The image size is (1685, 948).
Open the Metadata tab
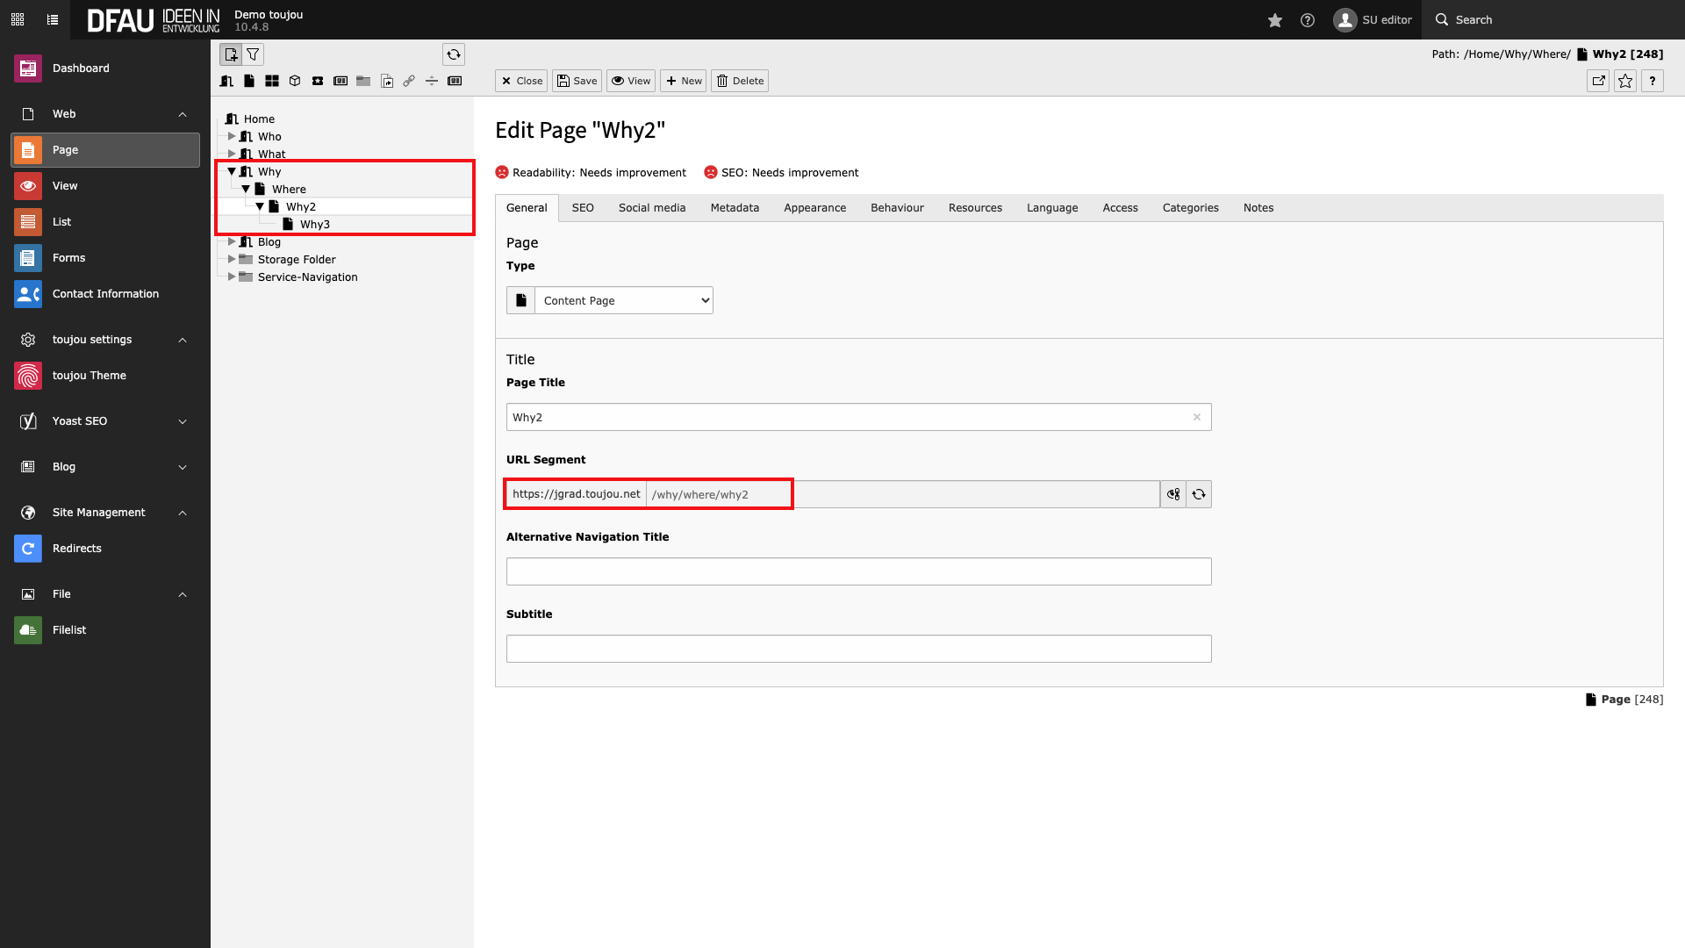click(x=735, y=207)
